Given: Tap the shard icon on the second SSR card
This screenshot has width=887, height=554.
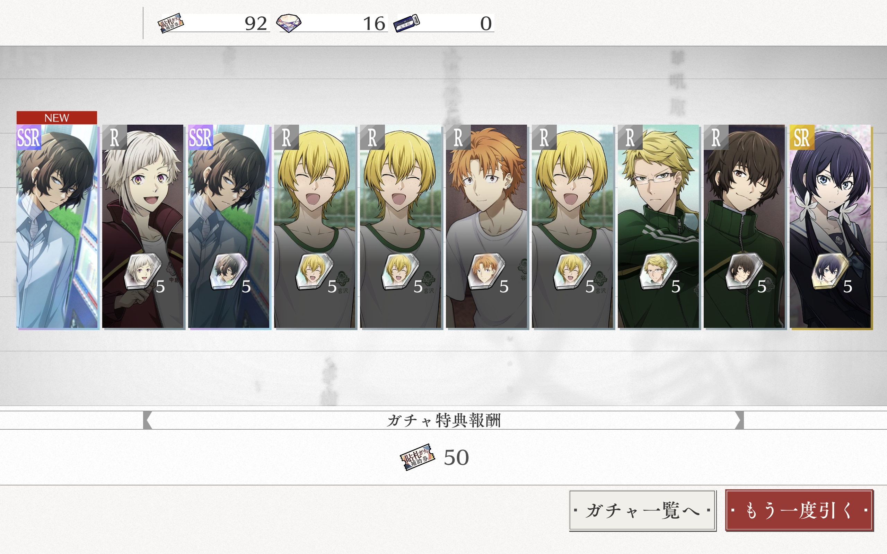Looking at the screenshot, I should (x=228, y=272).
